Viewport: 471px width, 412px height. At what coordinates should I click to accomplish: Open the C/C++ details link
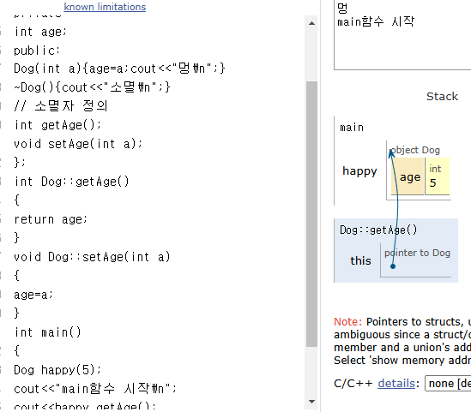[x=396, y=383]
